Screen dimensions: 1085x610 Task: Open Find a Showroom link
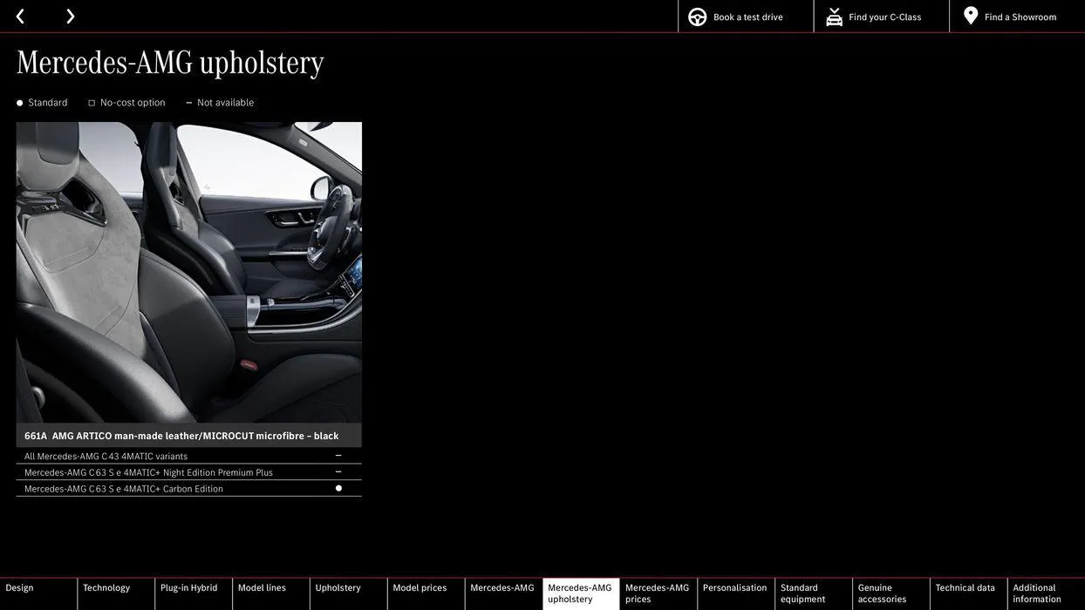[1020, 17]
